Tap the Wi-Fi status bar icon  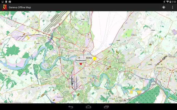point(168,2)
